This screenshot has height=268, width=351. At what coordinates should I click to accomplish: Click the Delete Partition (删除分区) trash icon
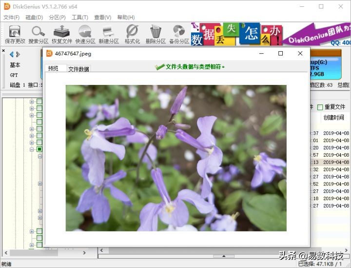(156, 34)
